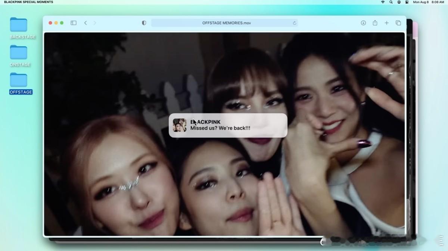
Task: Click the privacy shield icon
Action: click(144, 23)
